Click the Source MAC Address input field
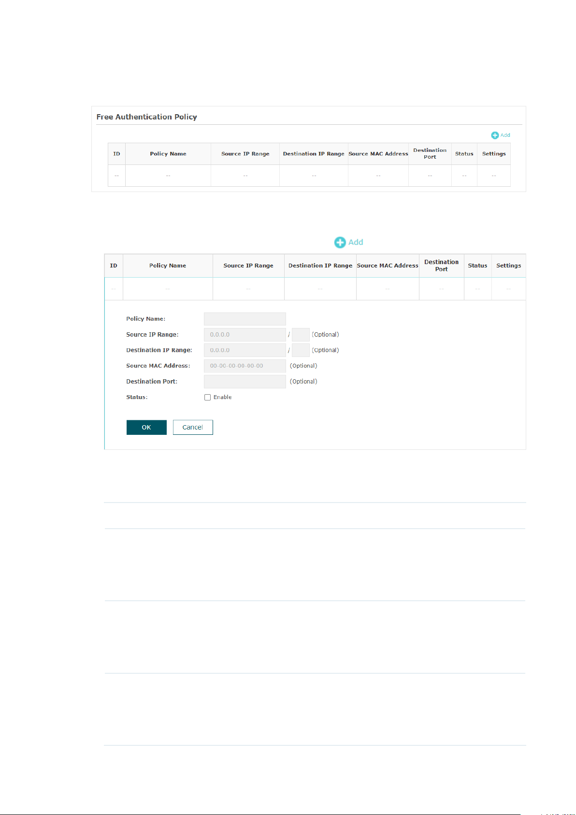Screen dimensions: 576x815 (245, 366)
